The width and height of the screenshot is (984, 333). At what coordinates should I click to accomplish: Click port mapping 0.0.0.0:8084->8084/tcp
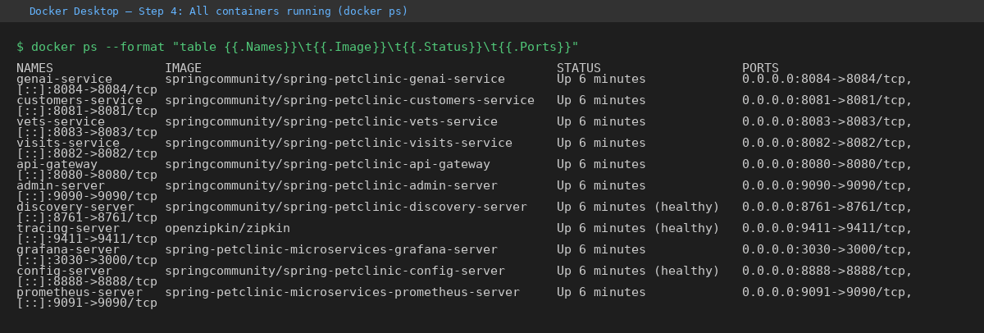(x=827, y=79)
